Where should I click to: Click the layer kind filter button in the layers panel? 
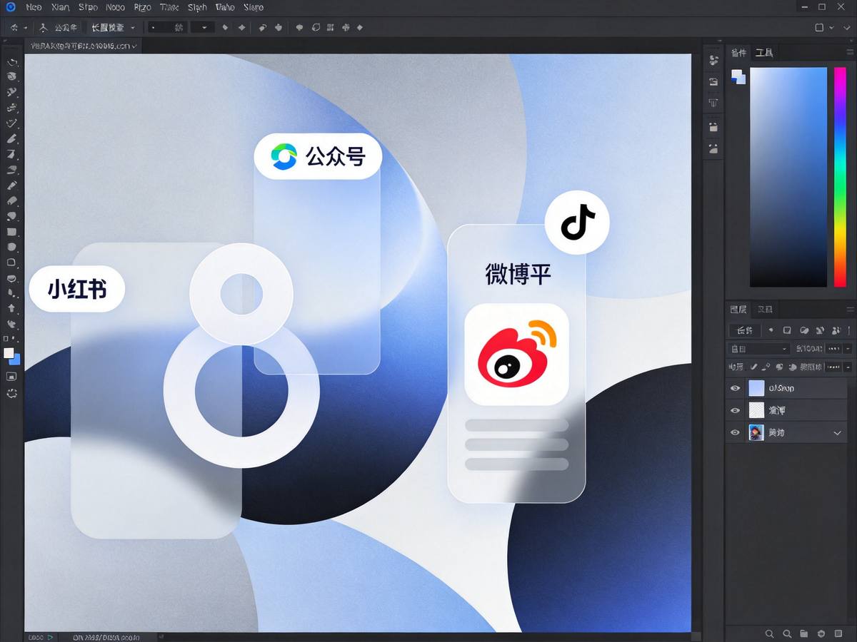(744, 330)
